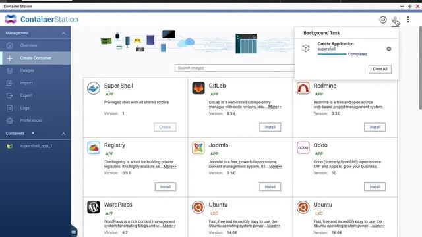
Task: Open Export in the sidebar
Action: coord(35,95)
